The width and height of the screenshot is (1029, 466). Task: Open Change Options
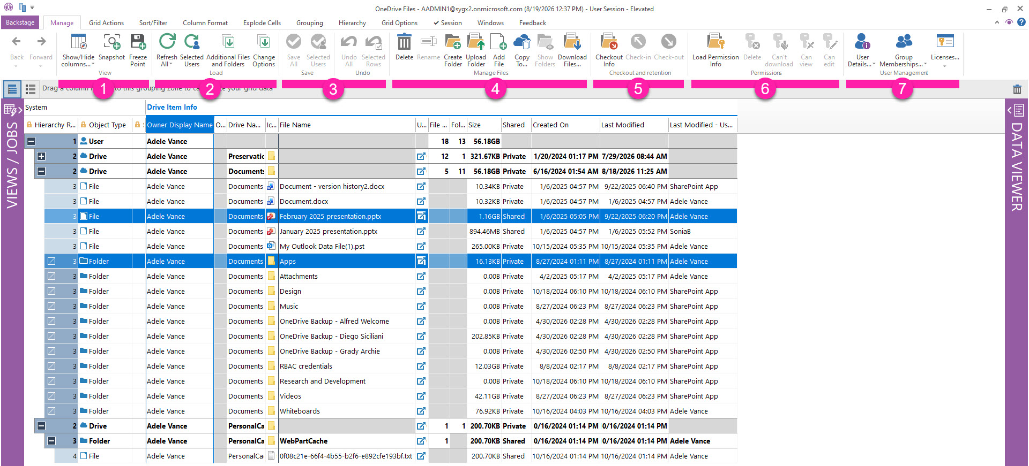pos(264,50)
